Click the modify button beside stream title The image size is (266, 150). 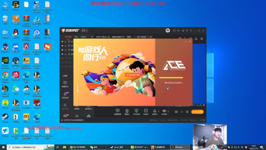tap(129, 37)
